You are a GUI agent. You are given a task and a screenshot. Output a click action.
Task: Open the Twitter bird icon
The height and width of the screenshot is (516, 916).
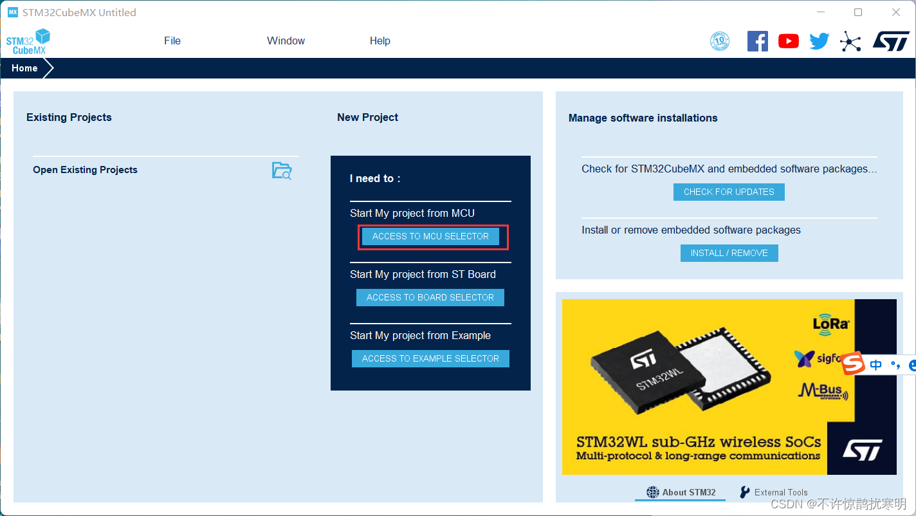pyautogui.click(x=820, y=41)
